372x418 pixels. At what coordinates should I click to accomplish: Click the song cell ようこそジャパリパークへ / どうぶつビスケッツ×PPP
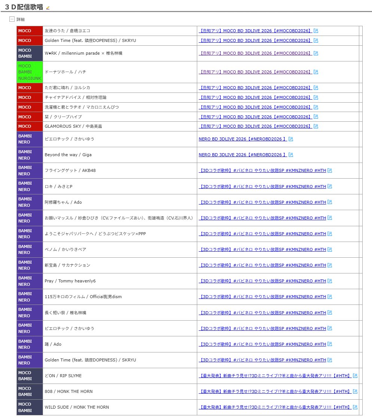coord(120,234)
